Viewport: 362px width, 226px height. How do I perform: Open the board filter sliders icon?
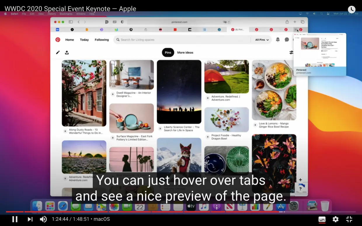click(291, 52)
